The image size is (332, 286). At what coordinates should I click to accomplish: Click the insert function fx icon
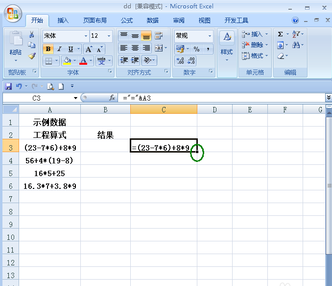tap(112, 98)
